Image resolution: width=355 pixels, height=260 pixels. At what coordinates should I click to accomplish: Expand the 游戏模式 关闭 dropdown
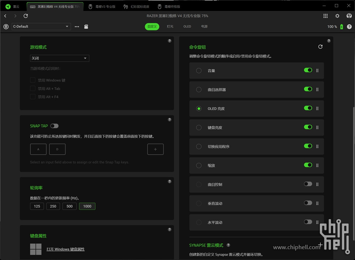click(59, 58)
